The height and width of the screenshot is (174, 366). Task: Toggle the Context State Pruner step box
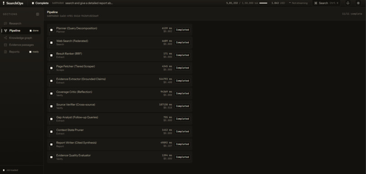point(51,132)
